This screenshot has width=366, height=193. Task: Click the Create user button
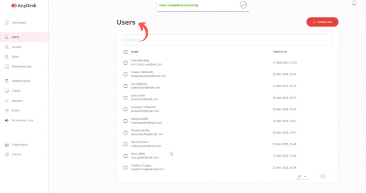[x=322, y=22]
